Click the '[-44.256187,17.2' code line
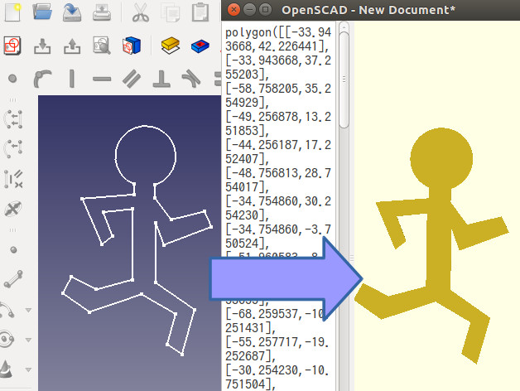Image resolution: width=520 pixels, height=391 pixels. pyautogui.click(x=278, y=145)
